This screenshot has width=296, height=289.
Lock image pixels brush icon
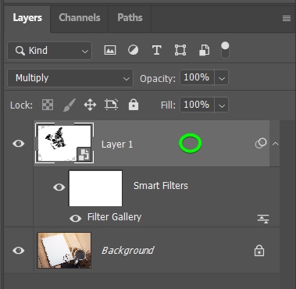click(x=70, y=105)
